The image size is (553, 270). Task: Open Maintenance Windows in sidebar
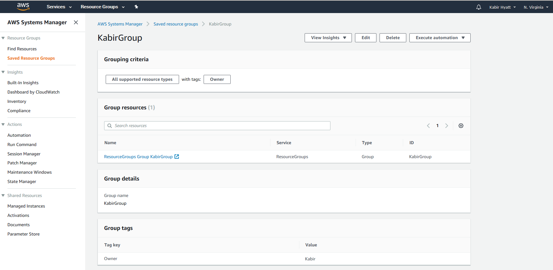tap(30, 172)
